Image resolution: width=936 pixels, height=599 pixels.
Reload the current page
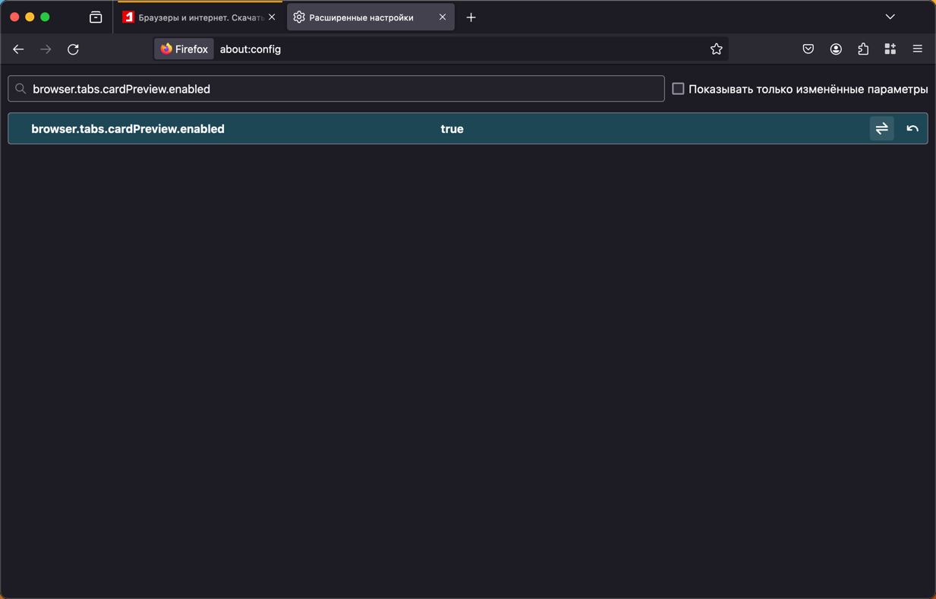pyautogui.click(x=73, y=49)
